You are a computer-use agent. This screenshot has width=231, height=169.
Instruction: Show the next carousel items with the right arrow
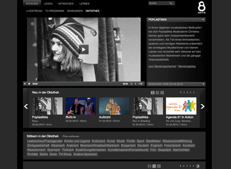pyautogui.click(x=202, y=106)
